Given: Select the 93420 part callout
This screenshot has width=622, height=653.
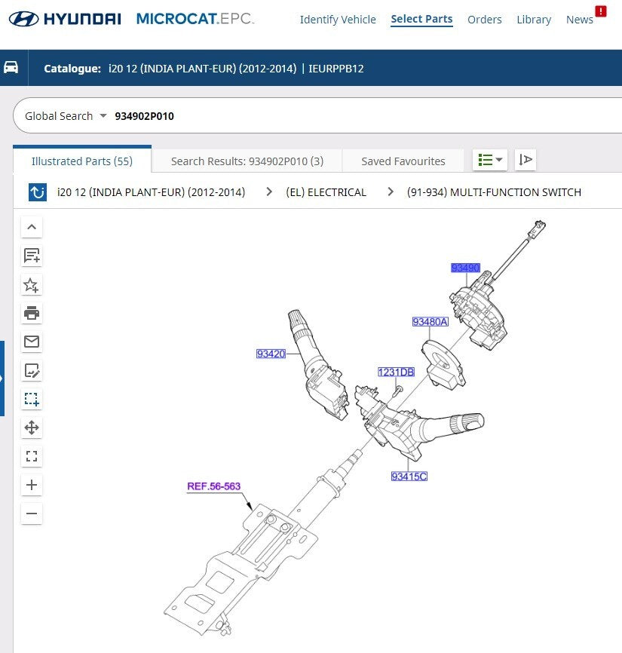Looking at the screenshot, I should (x=271, y=354).
